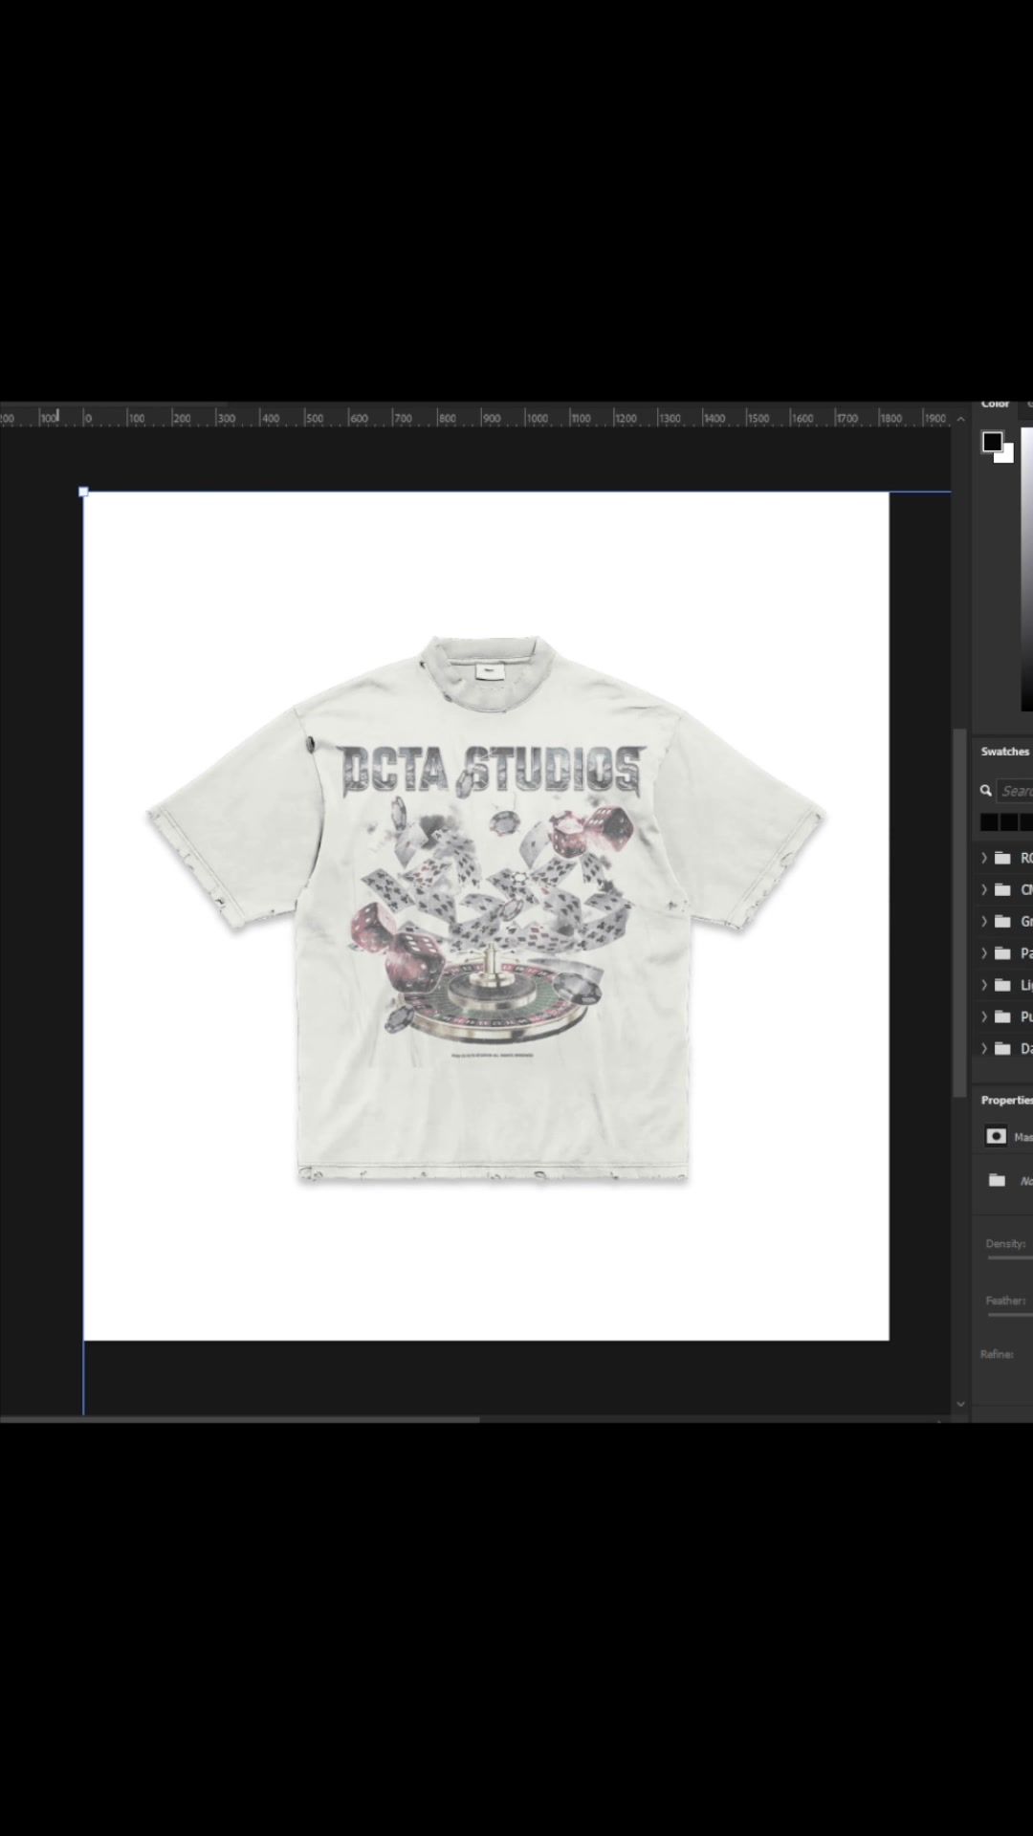This screenshot has width=1033, height=1836.
Task: Click the Light group folder icon
Action: (1002, 985)
